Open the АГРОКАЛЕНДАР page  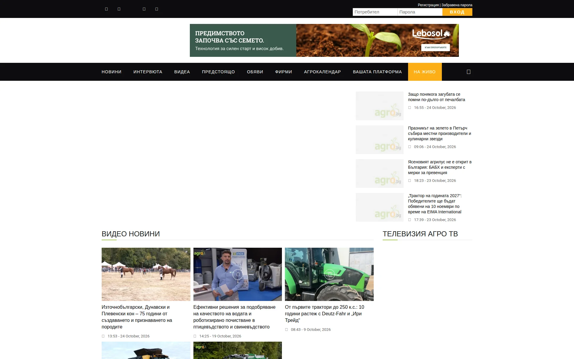click(x=322, y=72)
